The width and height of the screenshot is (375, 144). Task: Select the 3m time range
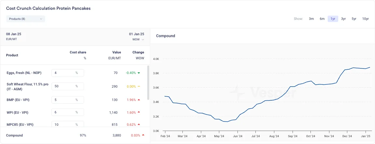click(311, 19)
